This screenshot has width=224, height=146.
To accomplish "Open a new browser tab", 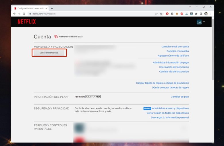I will click(52, 9).
